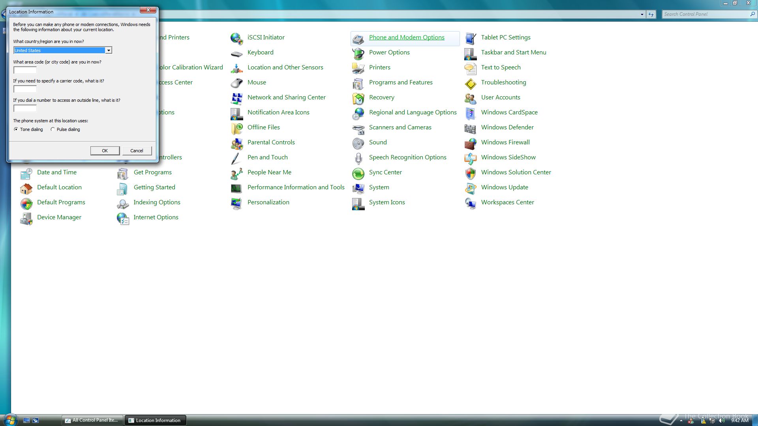Click the Regional and Language Options icon
This screenshot has width=758, height=426.
pyautogui.click(x=358, y=113)
